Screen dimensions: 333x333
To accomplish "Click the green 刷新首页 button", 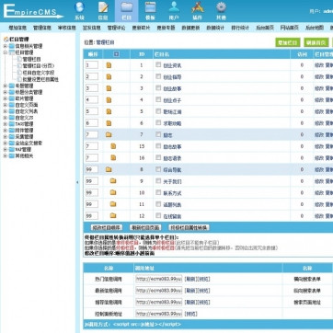I will coord(316,42).
